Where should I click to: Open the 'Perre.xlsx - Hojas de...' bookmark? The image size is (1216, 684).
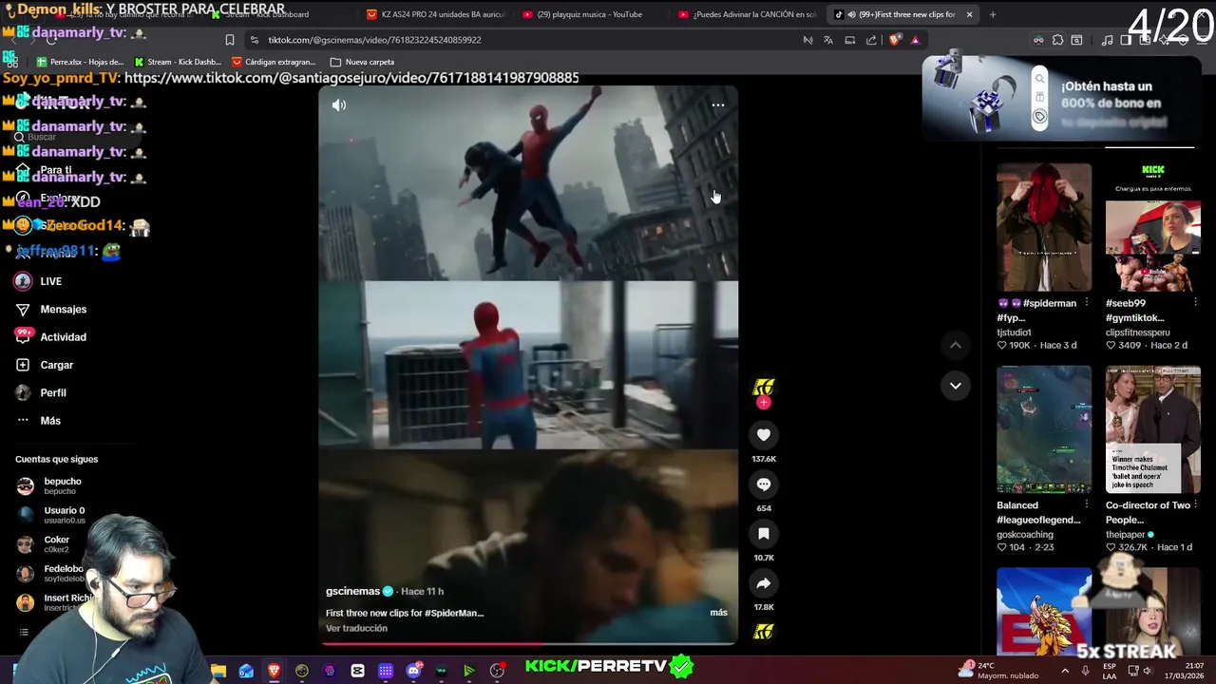(x=80, y=62)
